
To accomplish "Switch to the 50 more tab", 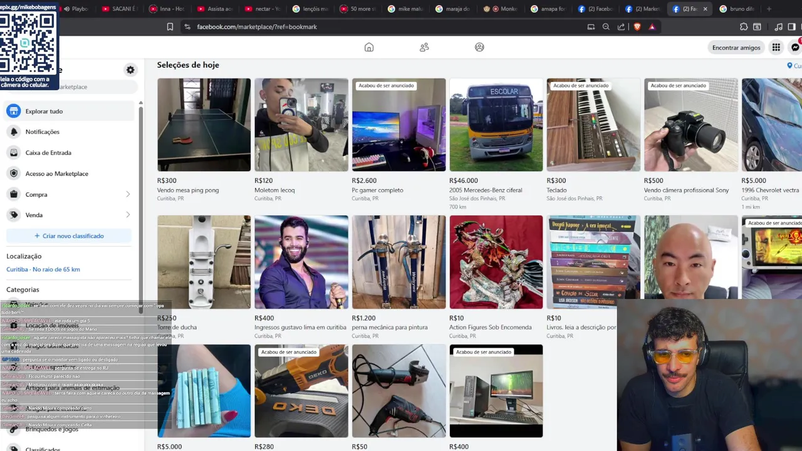I will point(358,9).
